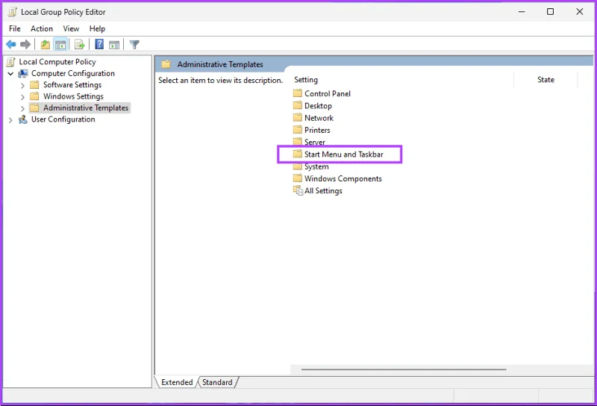Expand Administrative Templates in the tree
Viewport: 597px width, 406px height.
(22, 108)
